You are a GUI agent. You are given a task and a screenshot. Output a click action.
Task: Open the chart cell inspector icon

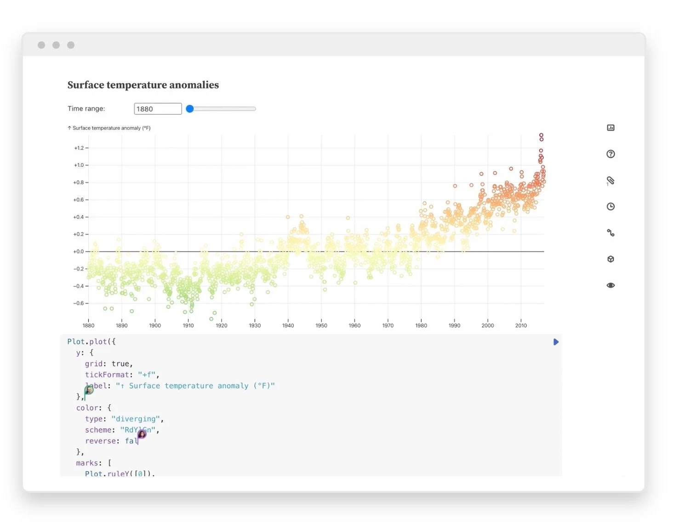coord(610,127)
